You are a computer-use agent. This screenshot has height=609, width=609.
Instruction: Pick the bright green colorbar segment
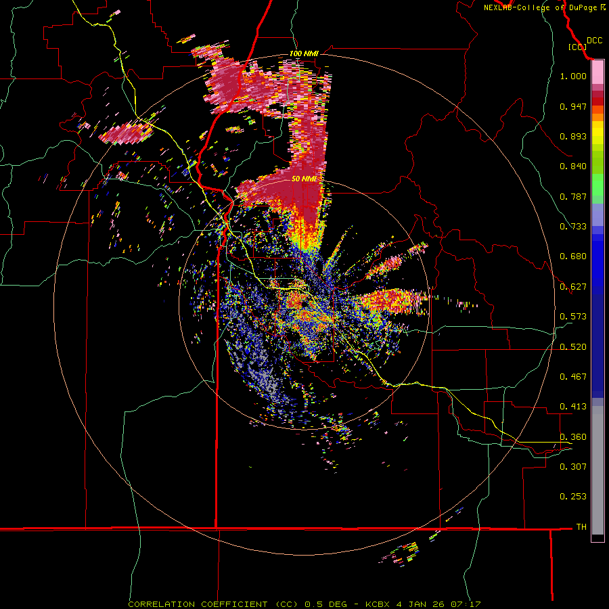[597, 185]
